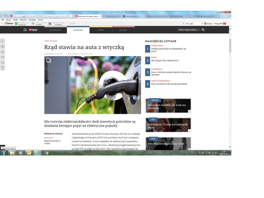Share article via Facebook sidebar icon
Image resolution: width=264 pixels, height=198 pixels.
(2, 41)
